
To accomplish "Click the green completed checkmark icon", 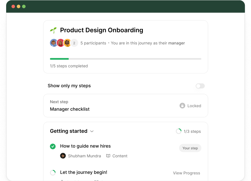I will tap(53, 146).
